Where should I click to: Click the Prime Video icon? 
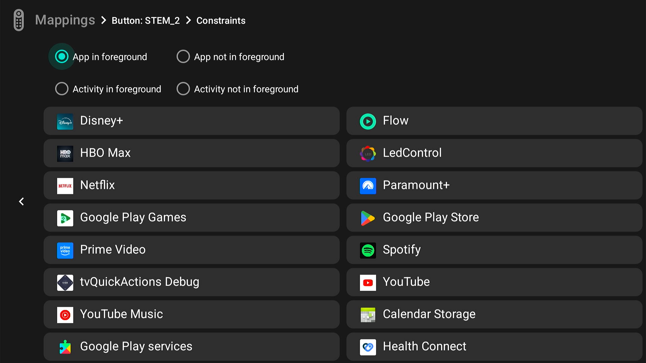tap(65, 250)
